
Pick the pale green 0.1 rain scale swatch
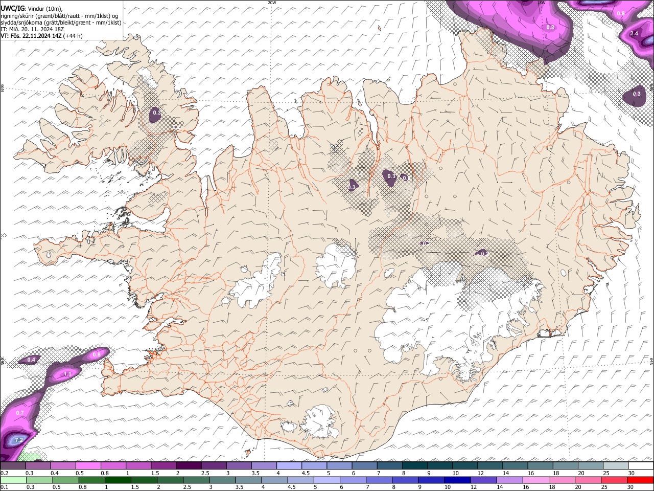tap(13, 480)
